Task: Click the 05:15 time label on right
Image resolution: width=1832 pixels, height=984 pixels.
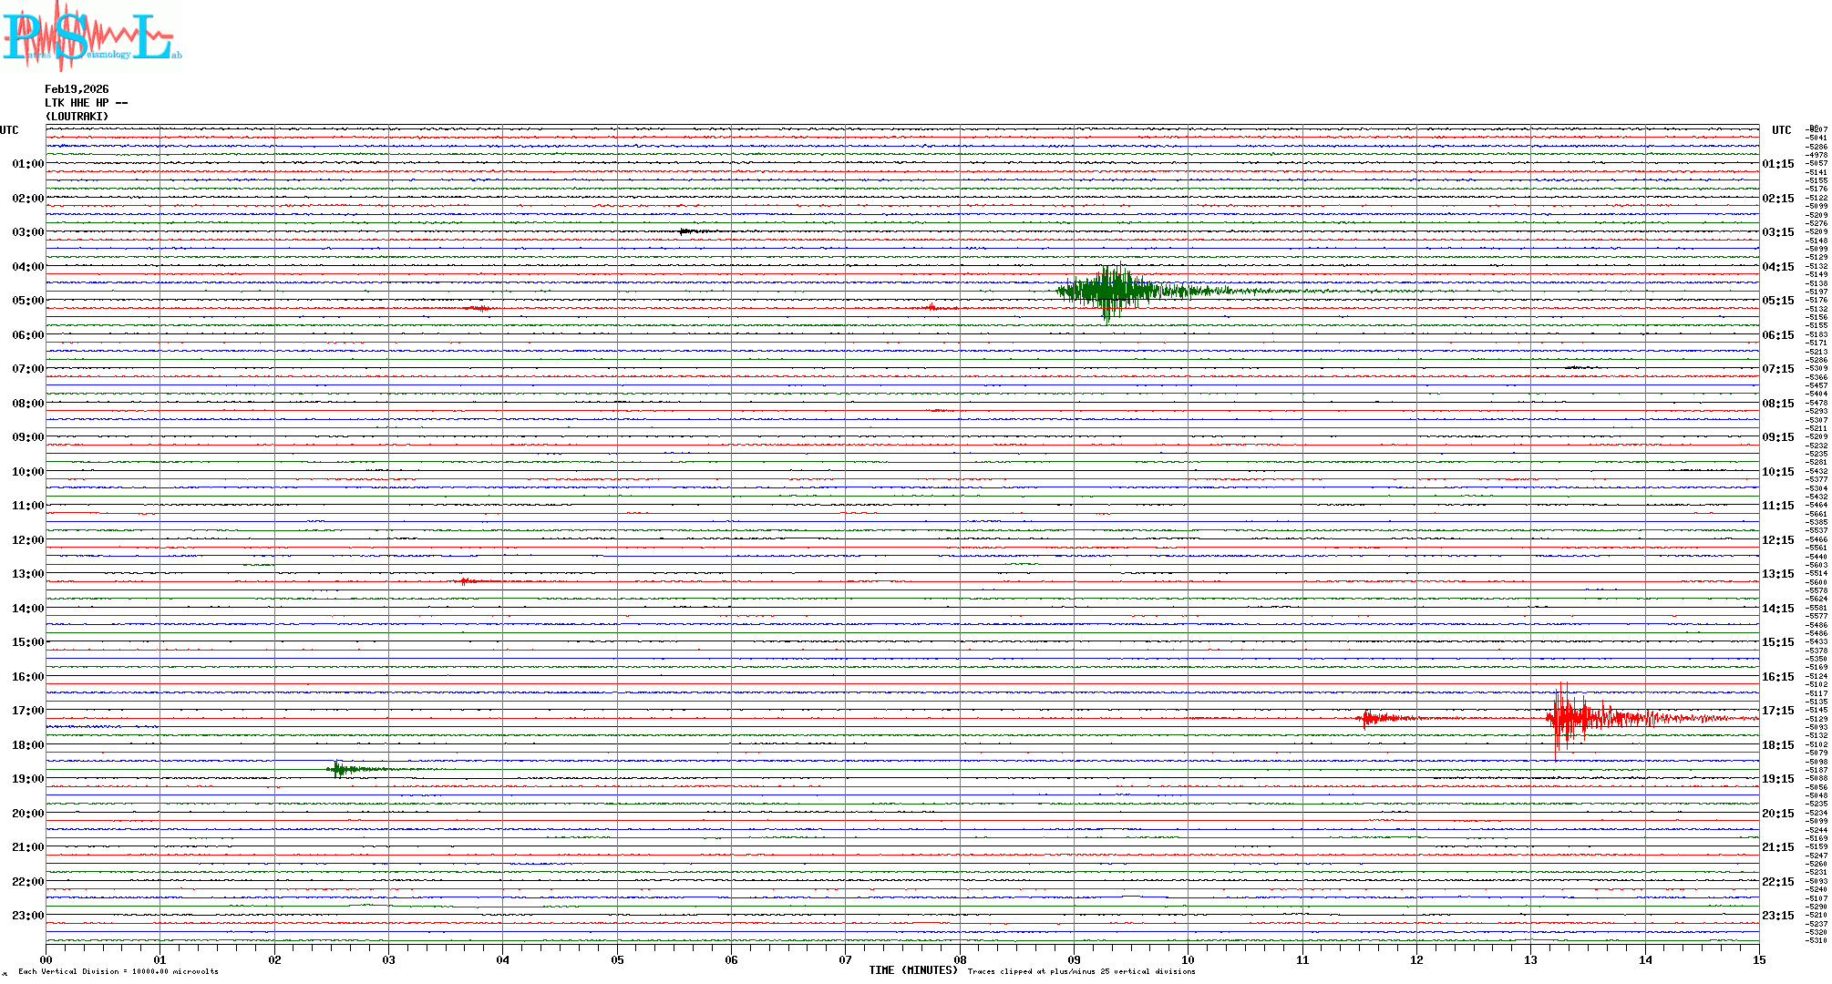Action: [x=1777, y=301]
